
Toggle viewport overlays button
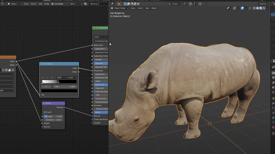242,8
